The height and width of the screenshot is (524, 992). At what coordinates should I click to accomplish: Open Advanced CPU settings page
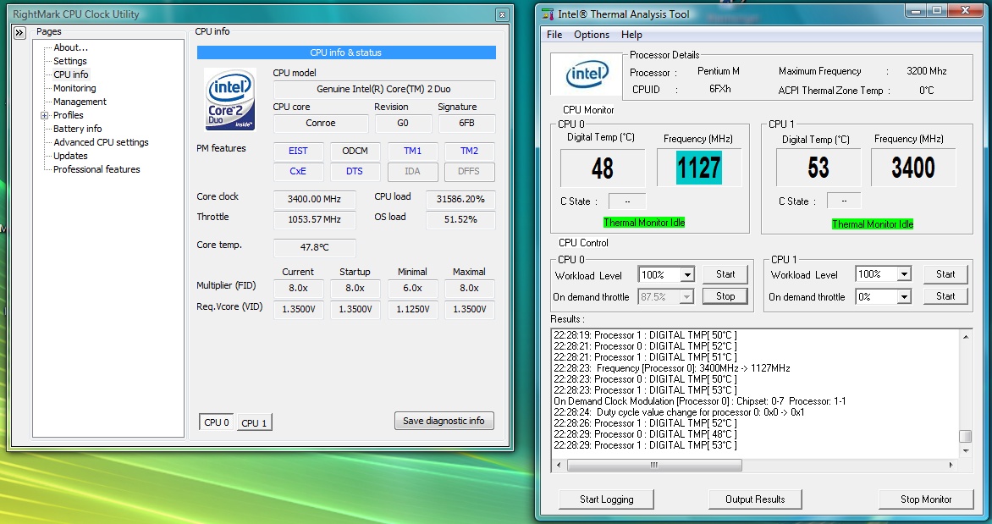102,142
